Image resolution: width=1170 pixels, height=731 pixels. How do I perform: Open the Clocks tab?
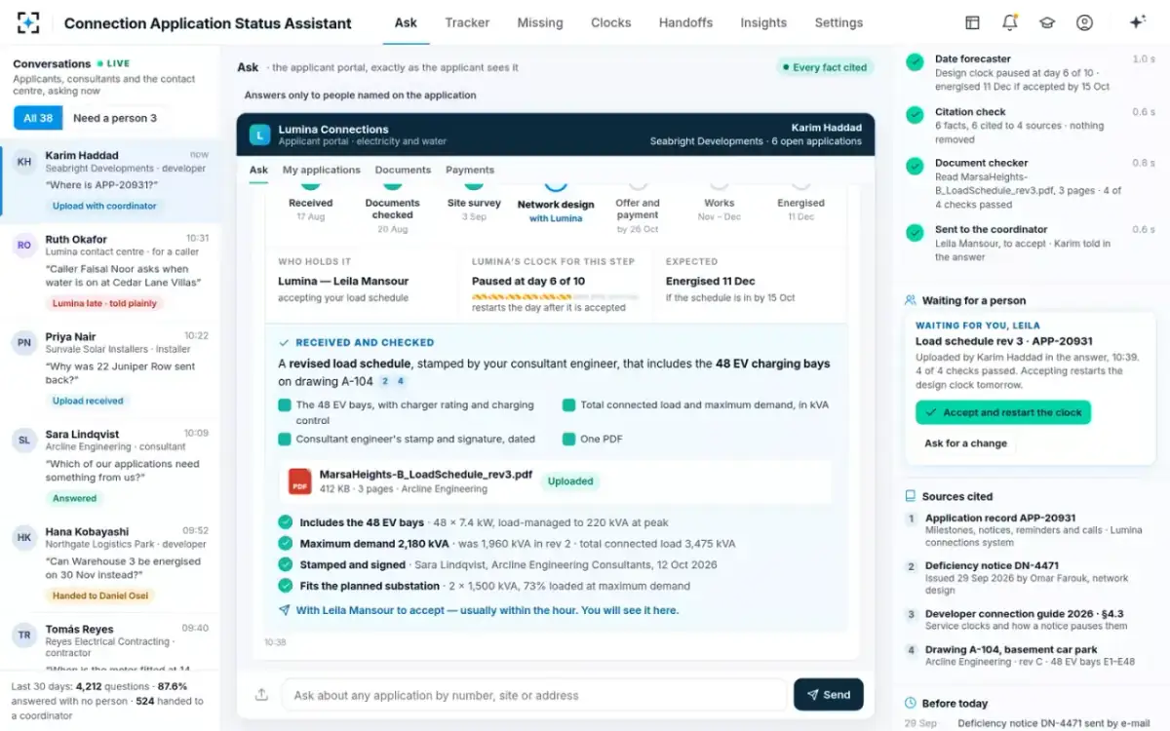pos(610,22)
